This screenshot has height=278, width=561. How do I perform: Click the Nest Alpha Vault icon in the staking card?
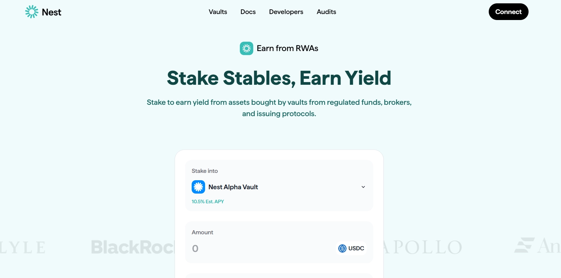point(198,187)
